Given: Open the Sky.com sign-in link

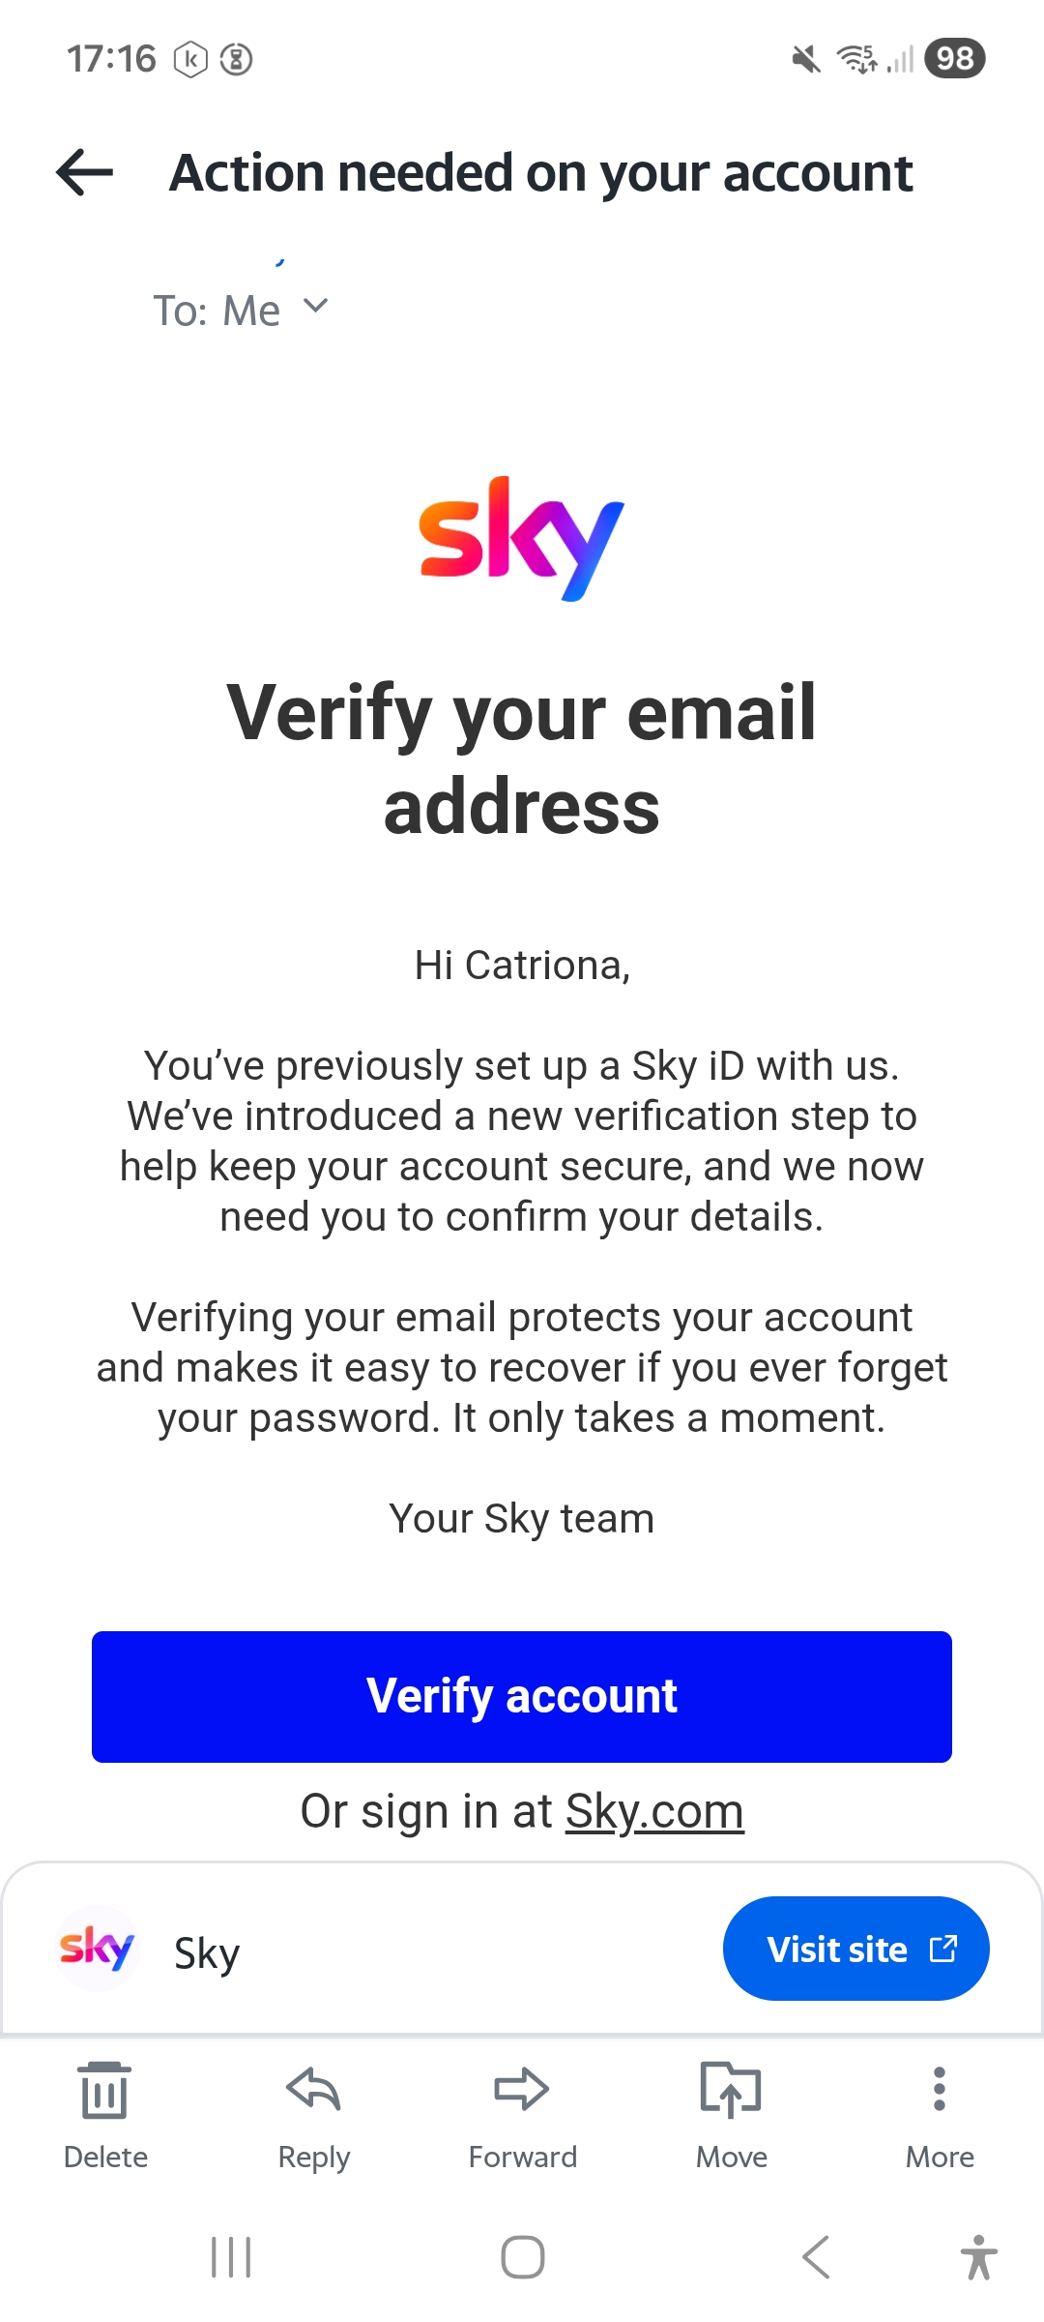Looking at the screenshot, I should tap(654, 1811).
